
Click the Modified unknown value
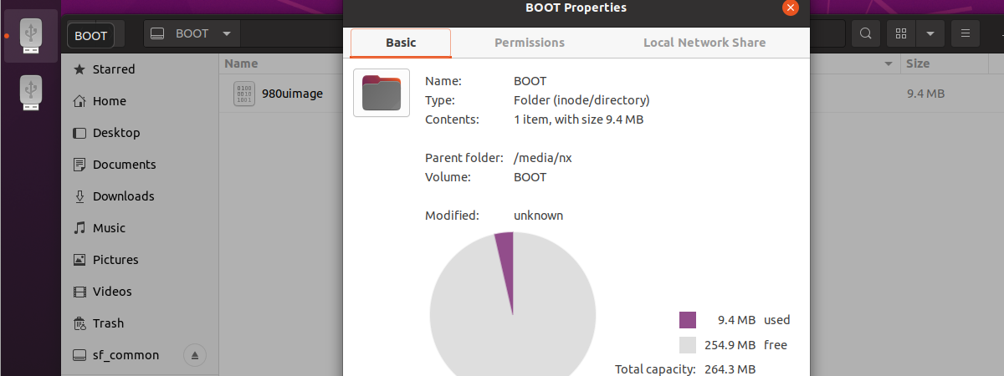tap(538, 216)
